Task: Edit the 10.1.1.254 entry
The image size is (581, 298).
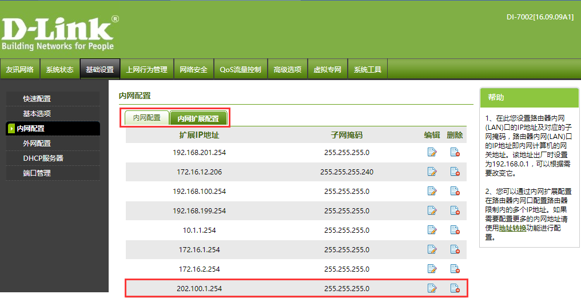Action: click(x=432, y=230)
